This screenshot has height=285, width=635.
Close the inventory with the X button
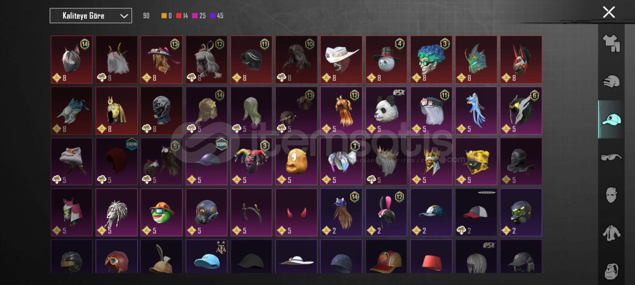click(609, 12)
